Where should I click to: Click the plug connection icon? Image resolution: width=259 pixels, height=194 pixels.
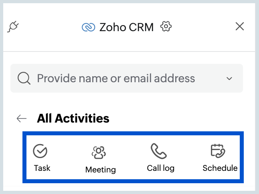(13, 26)
